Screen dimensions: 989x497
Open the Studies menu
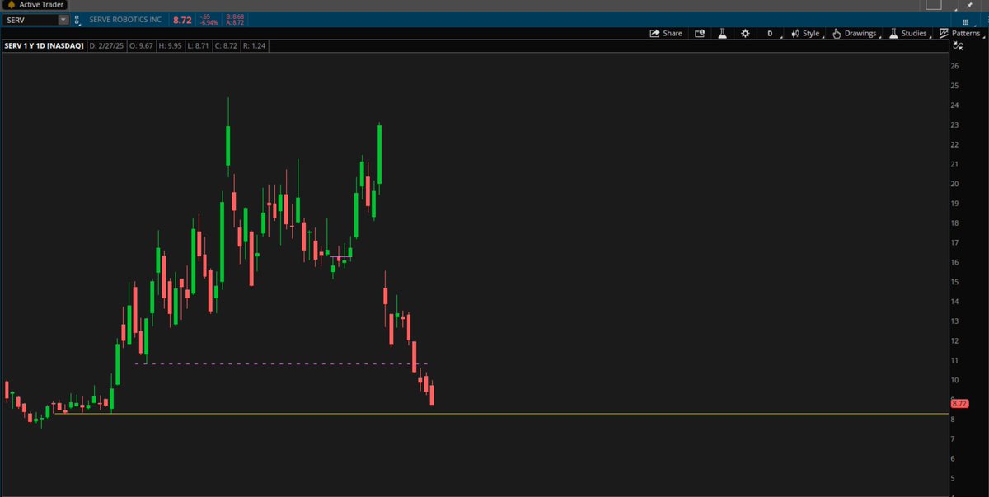pos(908,34)
